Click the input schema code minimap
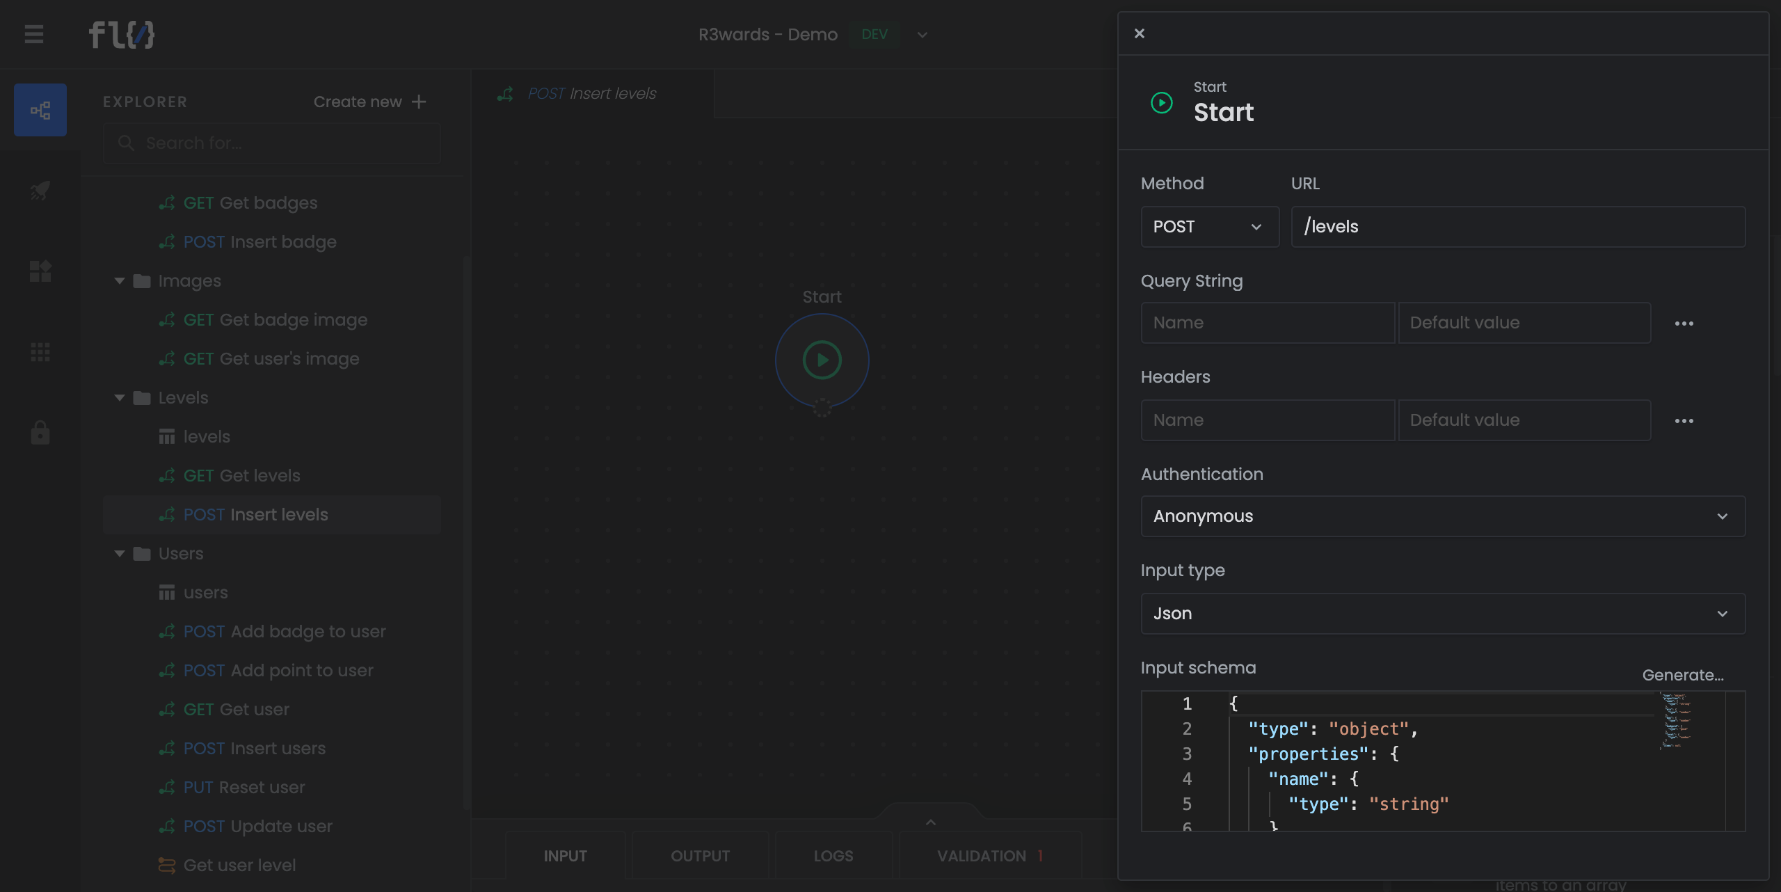The width and height of the screenshot is (1781, 892). click(x=1675, y=721)
